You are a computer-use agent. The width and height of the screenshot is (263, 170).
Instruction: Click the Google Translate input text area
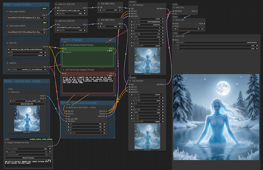28,163
